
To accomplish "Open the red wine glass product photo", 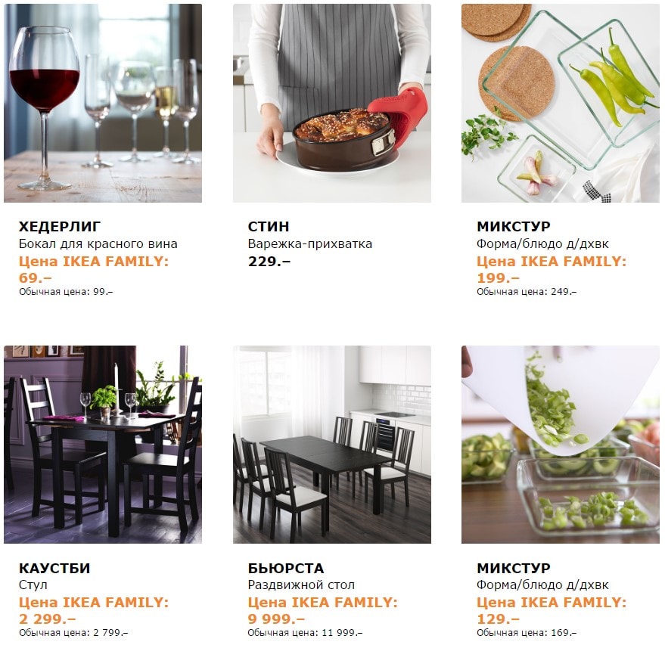I will [x=103, y=103].
